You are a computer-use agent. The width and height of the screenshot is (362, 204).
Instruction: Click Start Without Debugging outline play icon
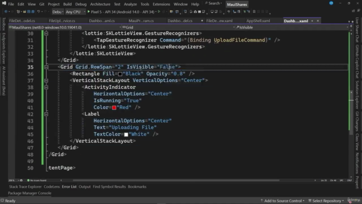[159, 11]
